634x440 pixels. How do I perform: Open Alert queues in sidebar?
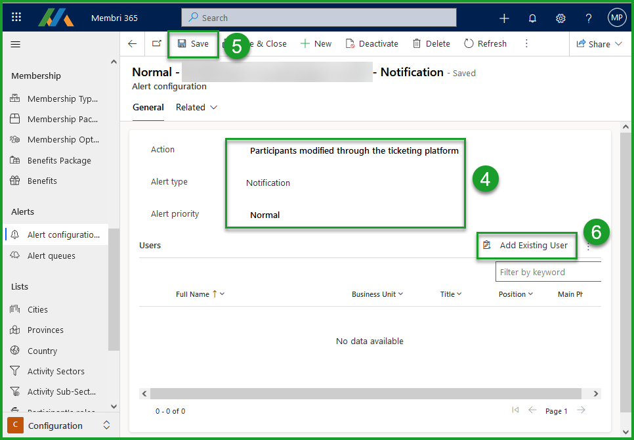point(51,255)
